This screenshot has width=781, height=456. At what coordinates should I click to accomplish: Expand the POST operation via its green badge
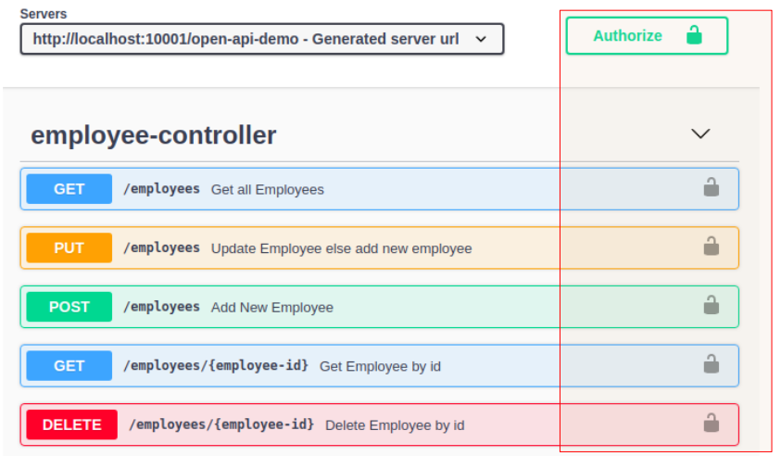69,307
